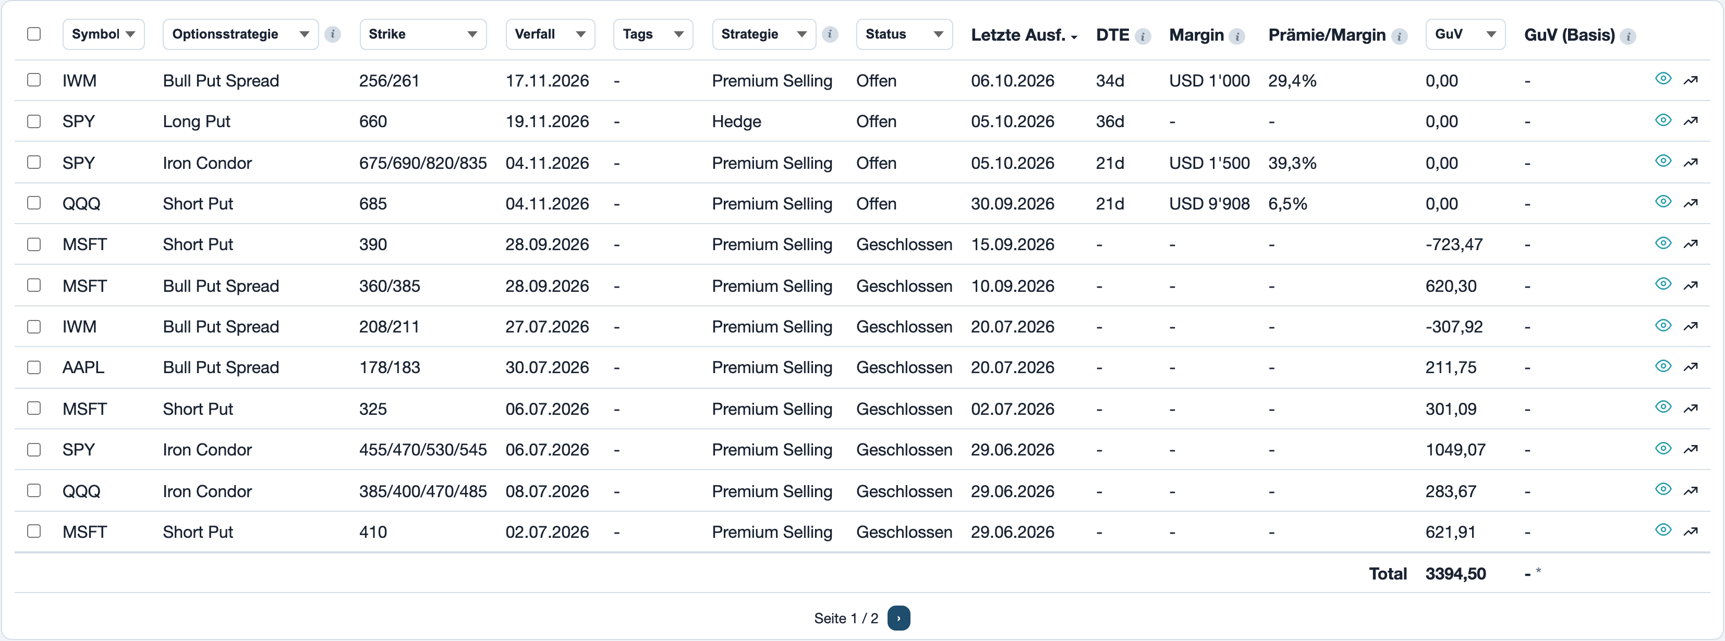Image resolution: width=1725 pixels, height=641 pixels.
Task: Show info icon next to Optionsstrategie
Action: coord(332,34)
